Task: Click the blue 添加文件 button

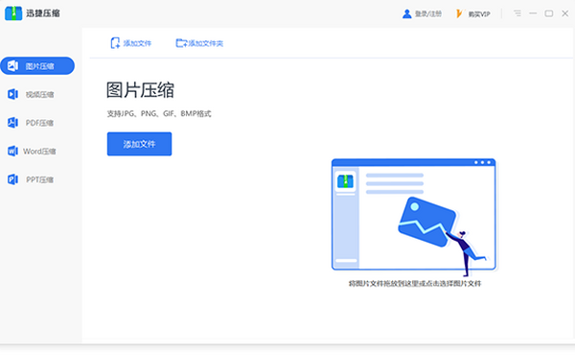Action: (x=139, y=144)
